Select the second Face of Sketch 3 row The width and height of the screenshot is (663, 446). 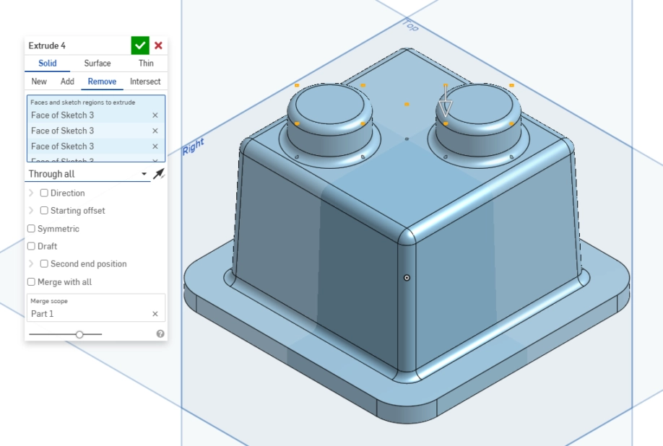[96, 131]
